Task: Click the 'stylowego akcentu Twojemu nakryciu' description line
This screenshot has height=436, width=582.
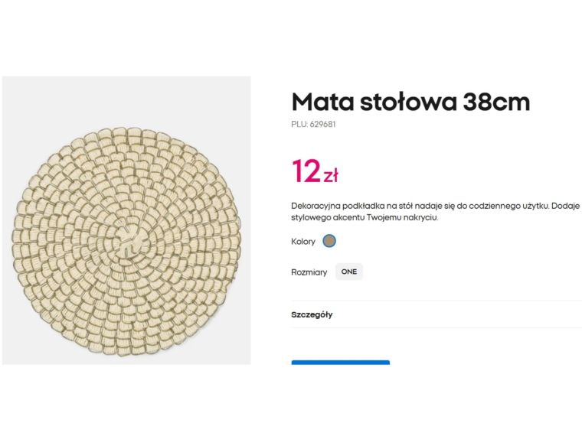Action: (x=365, y=218)
